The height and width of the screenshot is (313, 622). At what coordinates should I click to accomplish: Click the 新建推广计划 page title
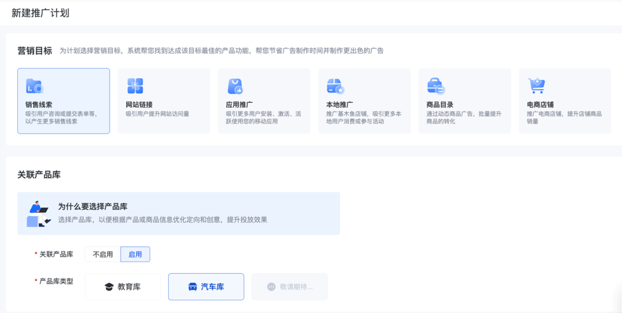pos(40,13)
